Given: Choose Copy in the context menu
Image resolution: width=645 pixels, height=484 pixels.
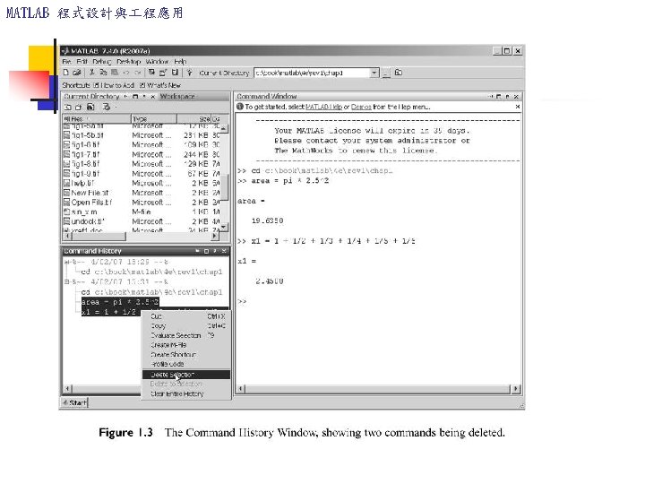Looking at the screenshot, I should pyautogui.click(x=186, y=325).
